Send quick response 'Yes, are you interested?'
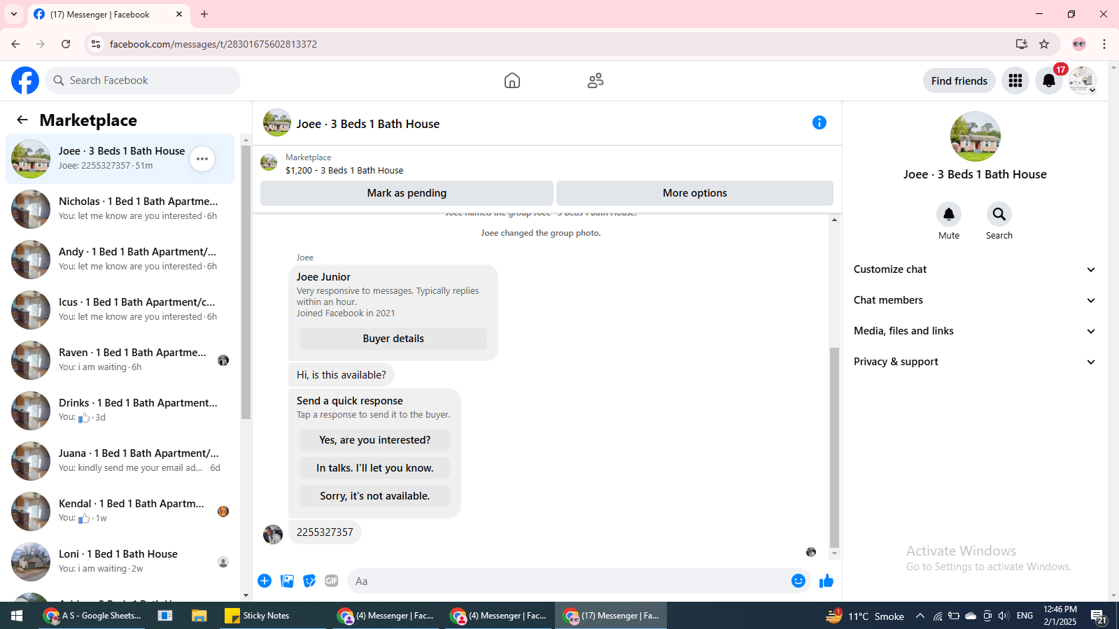The width and height of the screenshot is (1119, 629). pos(375,440)
